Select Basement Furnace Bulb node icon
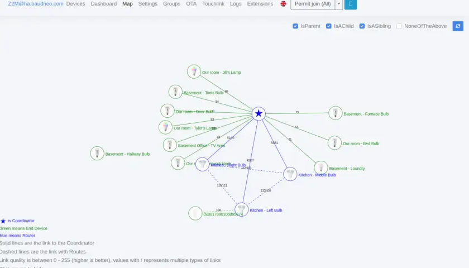This screenshot has height=268, width=469. tap(336, 113)
